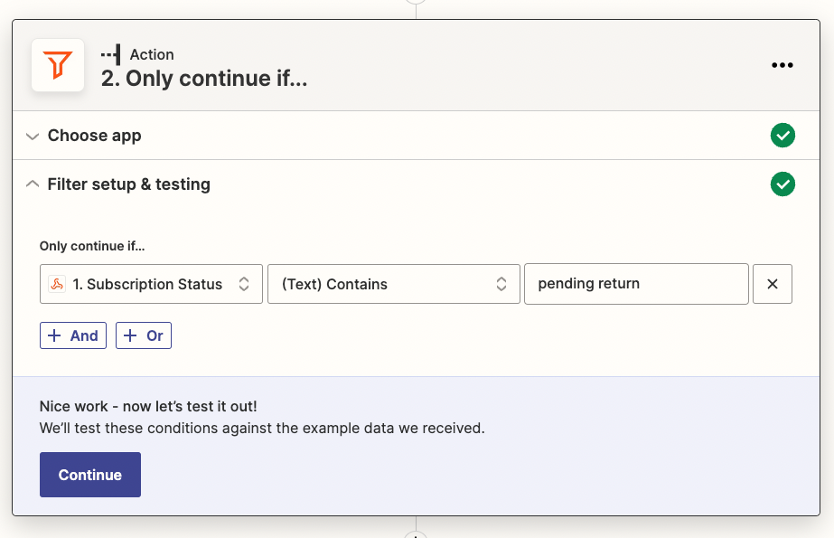The image size is (834, 538).
Task: Click the green checkmark beside Choose app
Action: pos(782,135)
